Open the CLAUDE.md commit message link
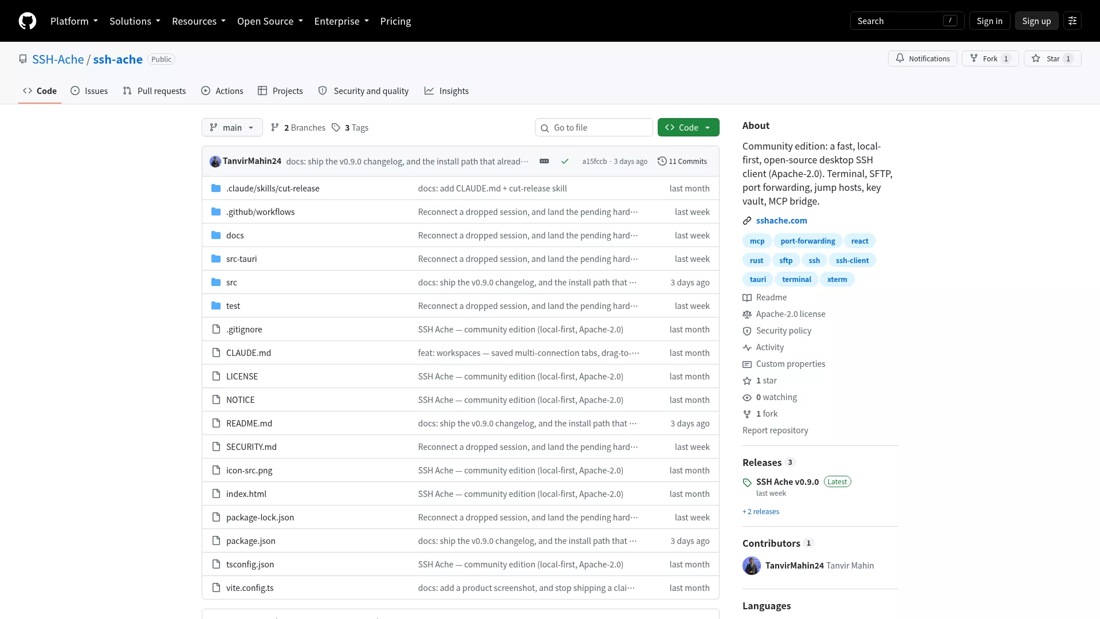This screenshot has height=619, width=1100. tap(528, 353)
